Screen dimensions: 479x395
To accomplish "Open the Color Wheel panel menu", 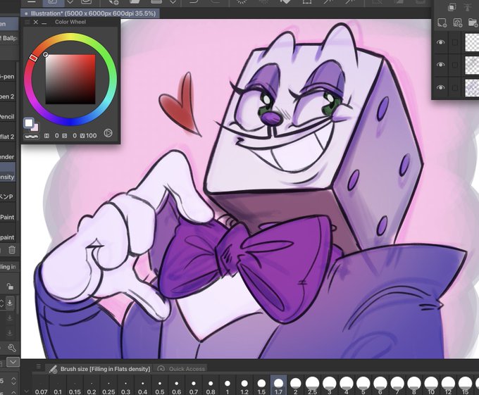I will coord(27,22).
